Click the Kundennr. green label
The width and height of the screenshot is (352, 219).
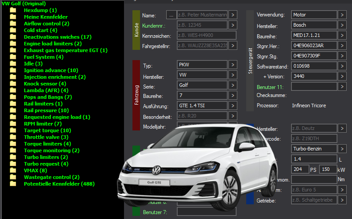[153, 26]
